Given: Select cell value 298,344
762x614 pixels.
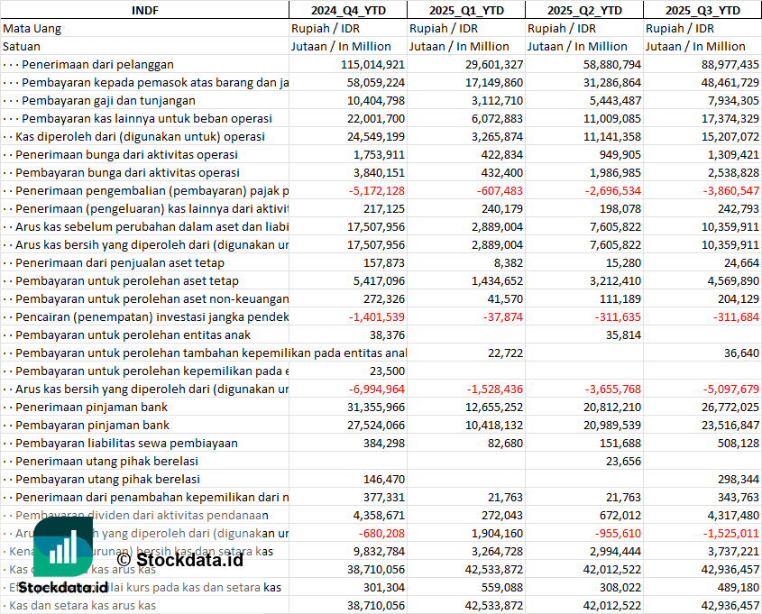Looking at the screenshot, I should click(x=739, y=479).
